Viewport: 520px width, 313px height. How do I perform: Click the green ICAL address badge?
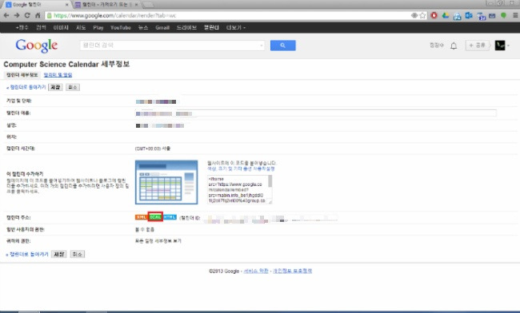click(155, 217)
